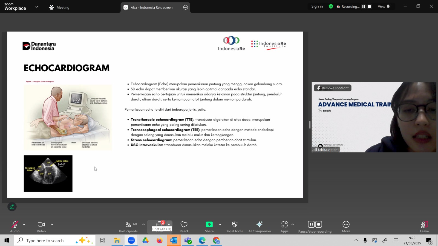Switch to the Meeting tab
Screen dimensions: 438x246
tap(59, 7)
